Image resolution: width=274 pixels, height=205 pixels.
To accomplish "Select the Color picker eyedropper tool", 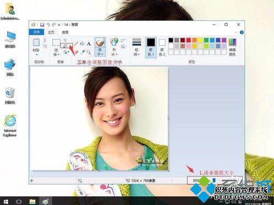I will (x=82, y=52).
